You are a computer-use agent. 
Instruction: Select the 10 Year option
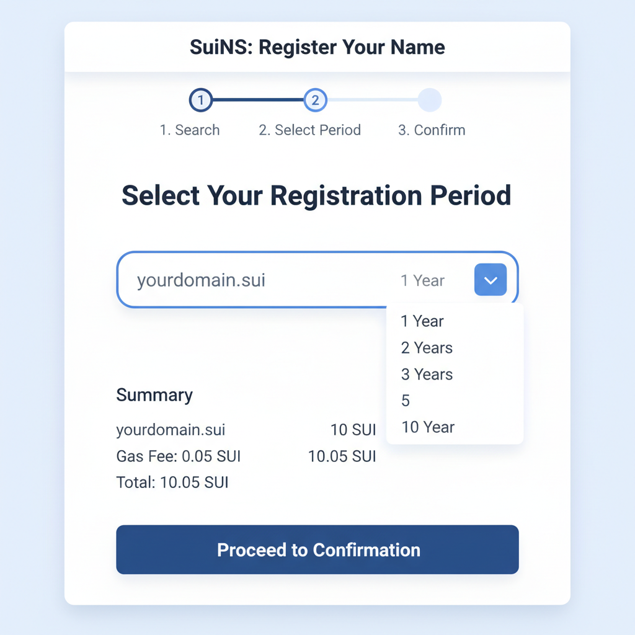tap(427, 427)
